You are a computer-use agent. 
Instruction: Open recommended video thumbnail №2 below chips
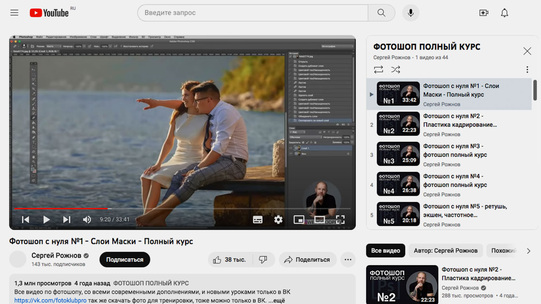(402, 285)
